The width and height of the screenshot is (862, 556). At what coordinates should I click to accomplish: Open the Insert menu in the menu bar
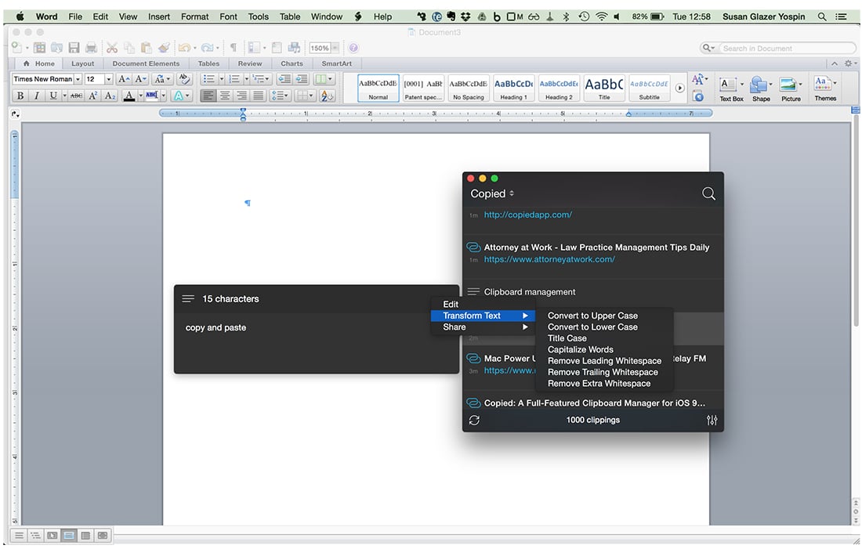point(159,16)
